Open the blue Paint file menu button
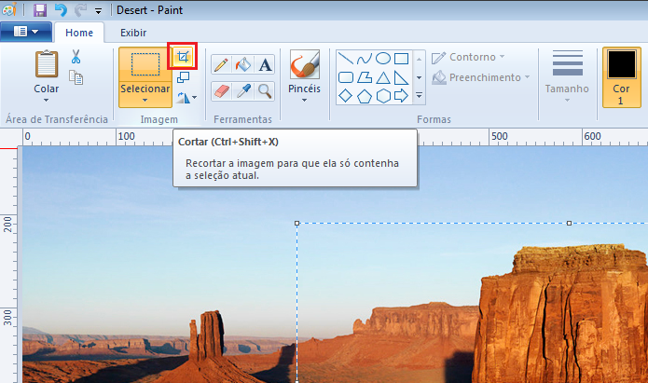 pos(26,32)
